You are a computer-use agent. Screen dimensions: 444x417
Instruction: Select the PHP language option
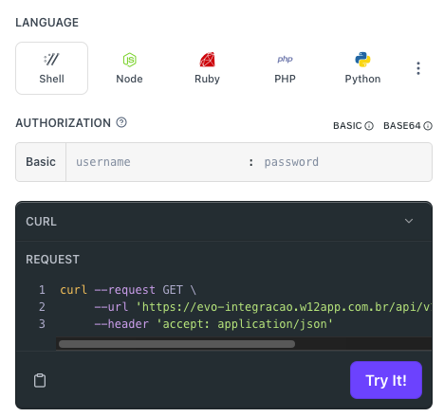coord(285,68)
